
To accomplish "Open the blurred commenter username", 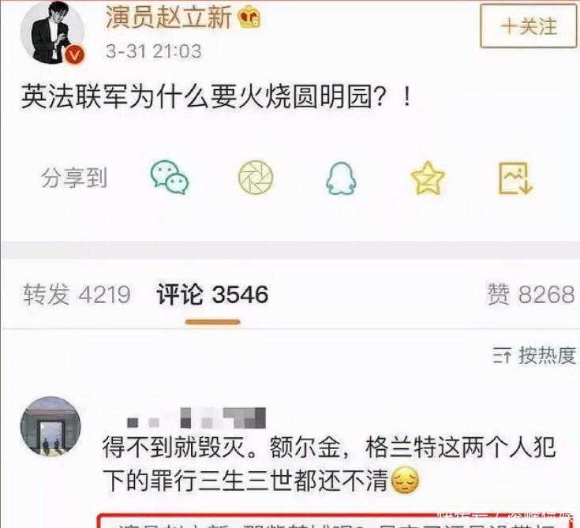I will tap(196, 418).
